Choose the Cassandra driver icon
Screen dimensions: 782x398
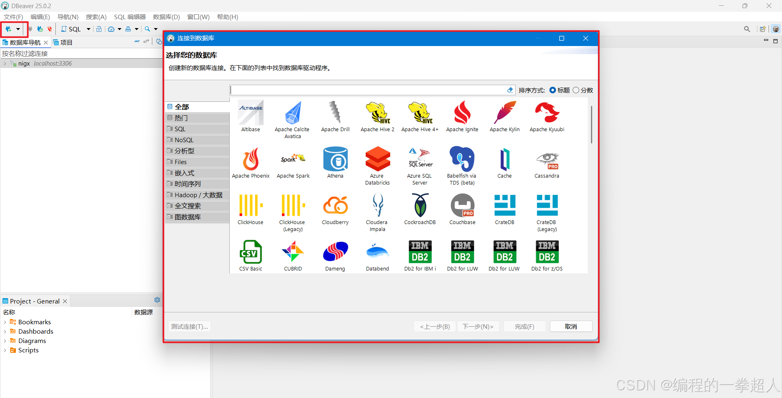click(x=547, y=161)
